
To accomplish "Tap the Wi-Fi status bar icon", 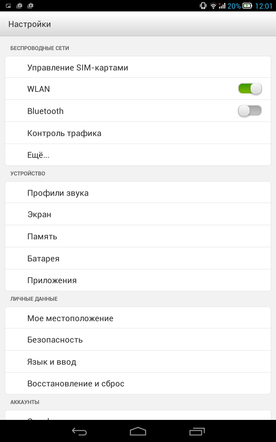I will [x=213, y=6].
